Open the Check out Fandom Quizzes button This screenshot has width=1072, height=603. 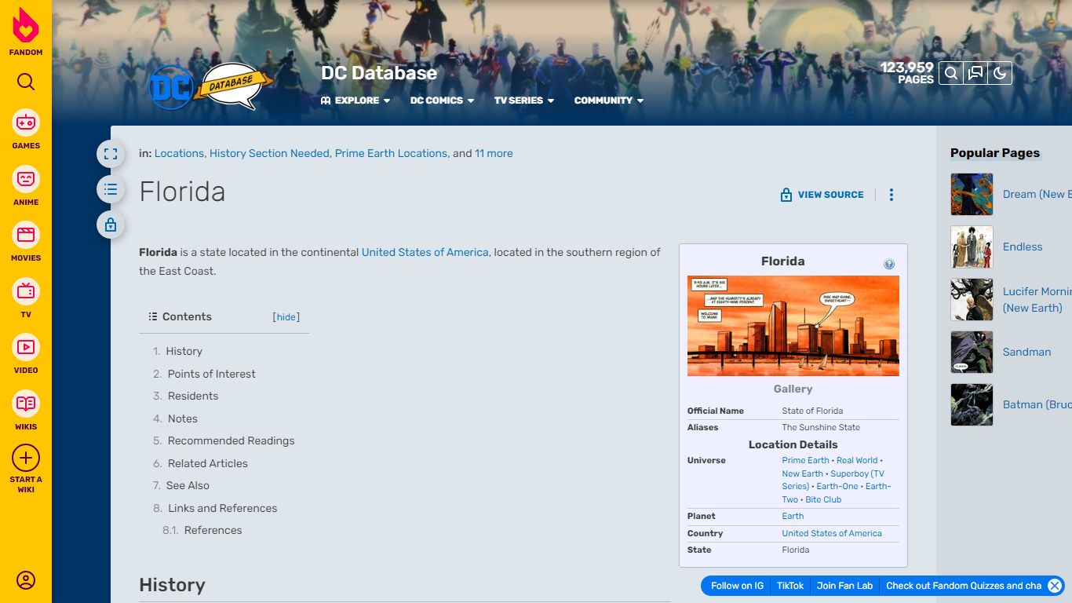tap(964, 586)
